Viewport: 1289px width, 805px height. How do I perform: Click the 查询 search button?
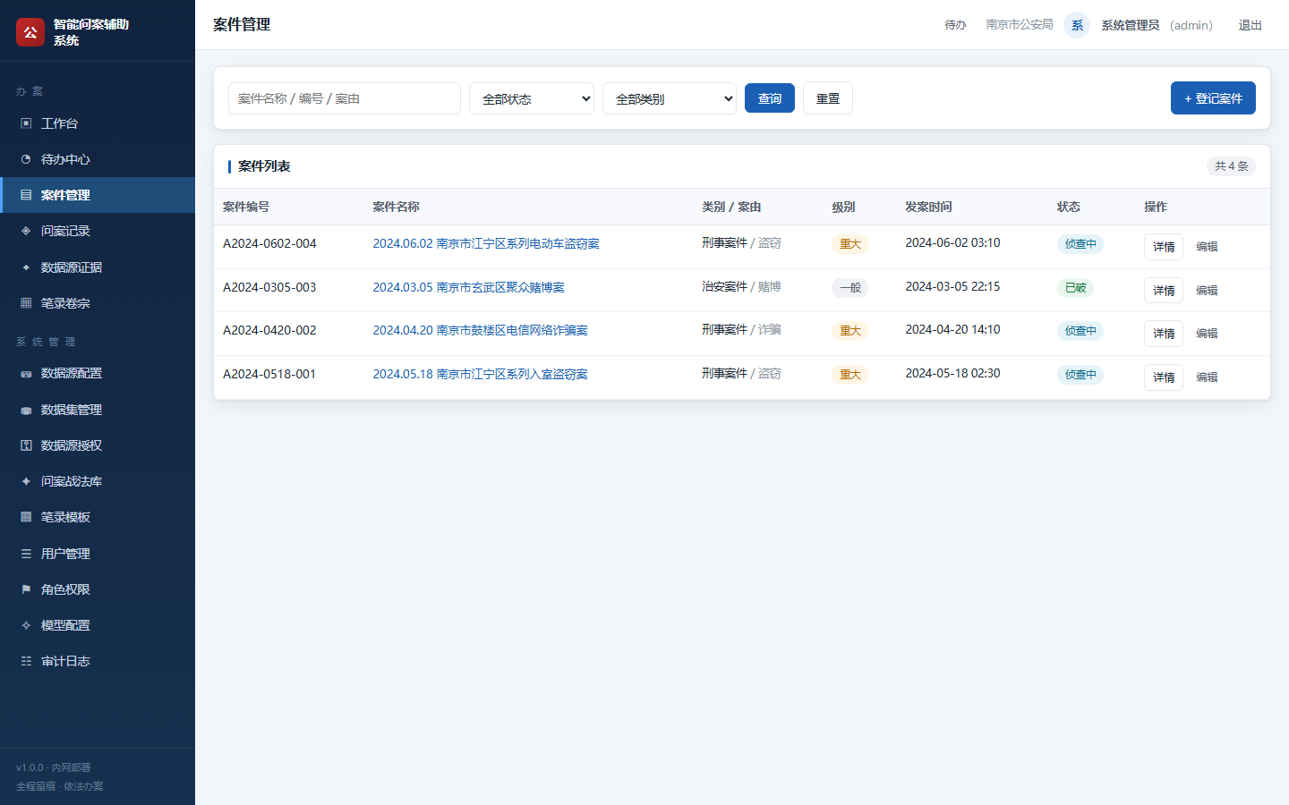coord(770,98)
